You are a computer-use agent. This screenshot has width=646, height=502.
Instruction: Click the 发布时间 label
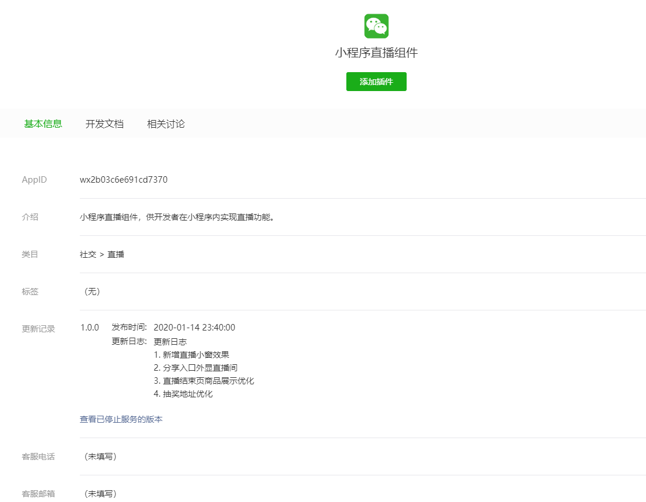pos(129,327)
